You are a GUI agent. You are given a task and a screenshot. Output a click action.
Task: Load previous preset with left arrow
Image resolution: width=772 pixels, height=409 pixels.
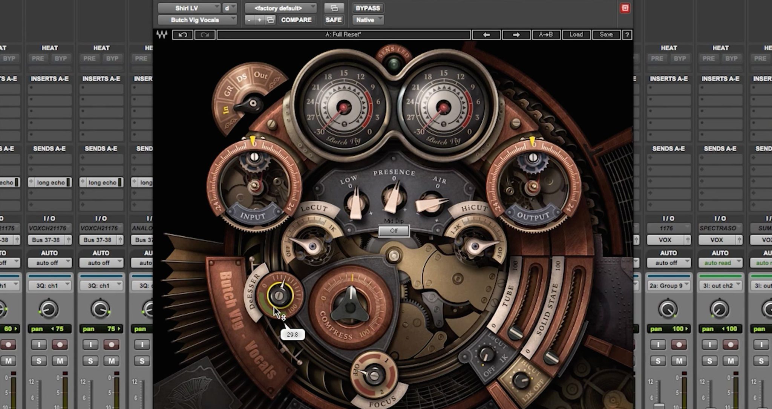tap(486, 35)
